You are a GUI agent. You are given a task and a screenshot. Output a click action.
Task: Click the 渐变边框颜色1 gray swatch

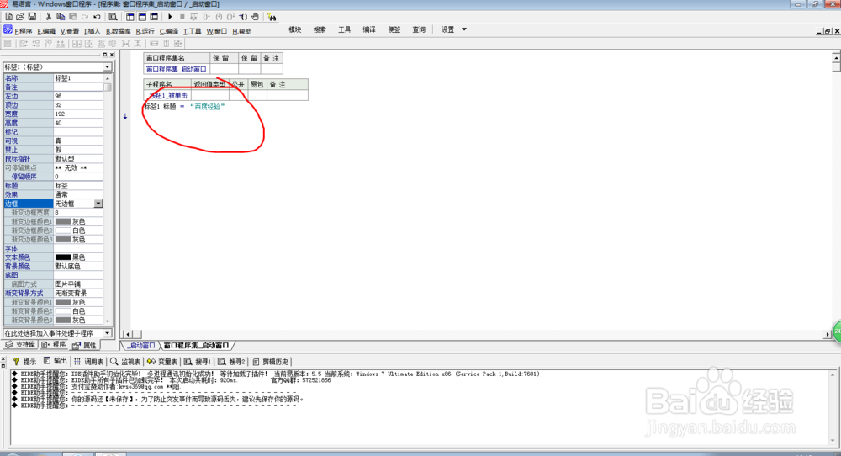tap(63, 221)
